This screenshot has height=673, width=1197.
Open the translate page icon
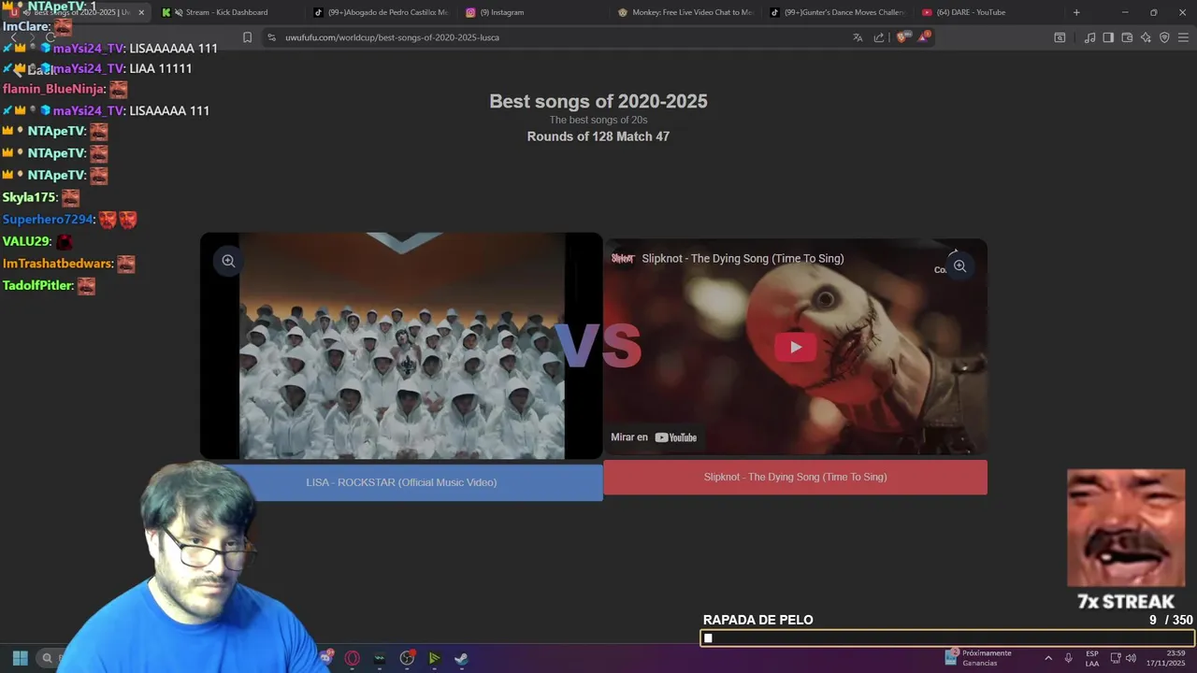[858, 37]
